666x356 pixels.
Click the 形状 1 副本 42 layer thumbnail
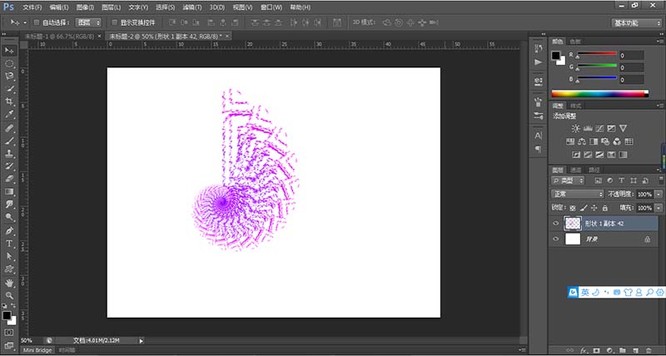click(572, 224)
